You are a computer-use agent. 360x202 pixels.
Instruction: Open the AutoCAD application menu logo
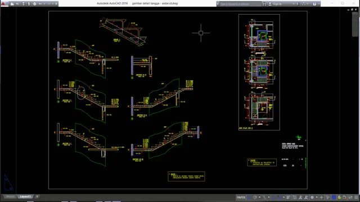(3, 3)
